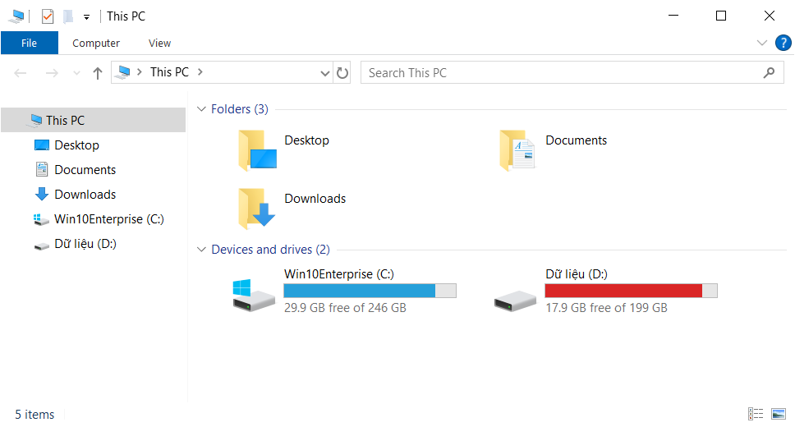Collapse the Folders (3) group
The height and width of the screenshot is (427, 795).
(x=201, y=109)
